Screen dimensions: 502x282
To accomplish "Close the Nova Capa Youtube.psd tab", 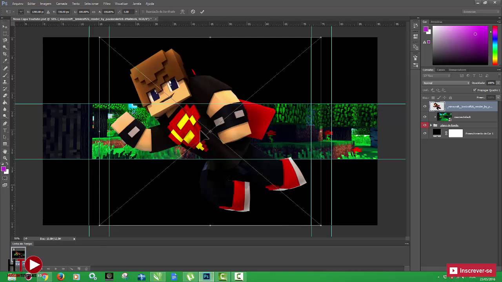I will pyautogui.click(x=156, y=19).
